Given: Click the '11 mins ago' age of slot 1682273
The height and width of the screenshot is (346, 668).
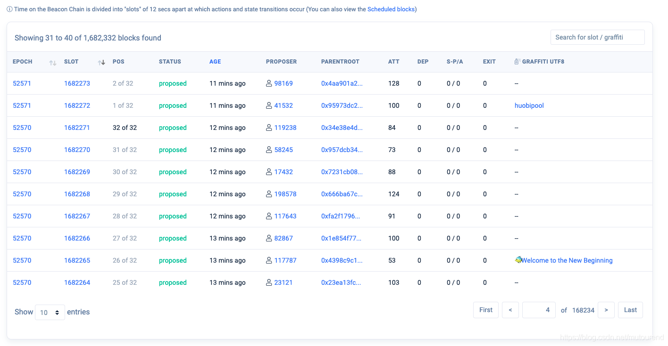Looking at the screenshot, I should 227,83.
